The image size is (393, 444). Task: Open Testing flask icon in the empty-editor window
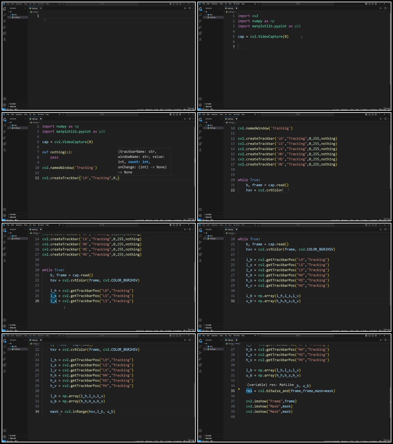click(5, 39)
